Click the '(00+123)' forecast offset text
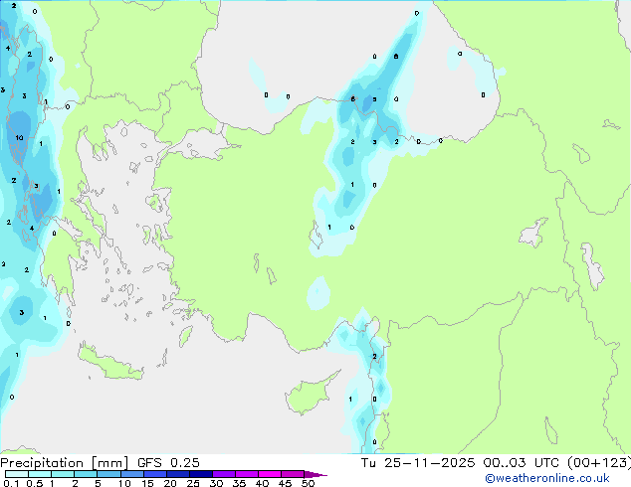 point(598,463)
